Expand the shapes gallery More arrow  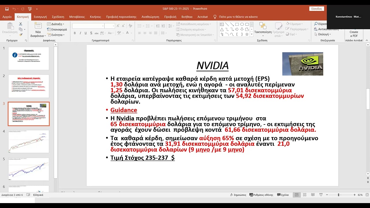coord(251,34)
